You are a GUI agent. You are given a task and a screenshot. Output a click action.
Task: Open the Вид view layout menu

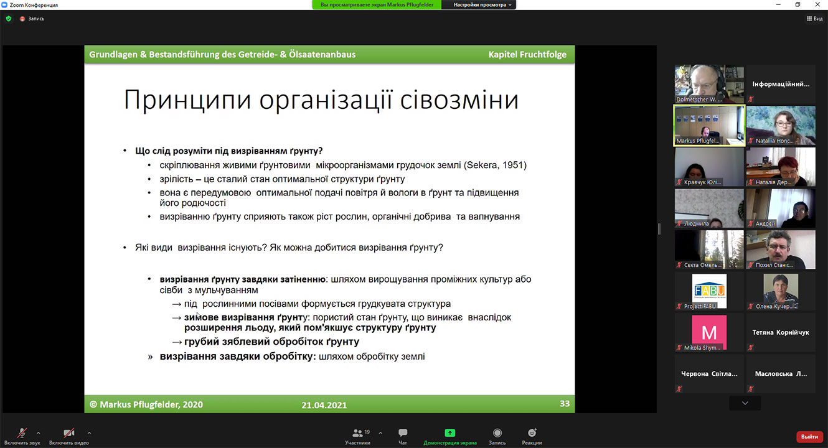[x=814, y=19]
